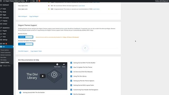Click the Settings icon in sidebar
The width and height of the screenshot is (169, 95).
pos(1,40)
